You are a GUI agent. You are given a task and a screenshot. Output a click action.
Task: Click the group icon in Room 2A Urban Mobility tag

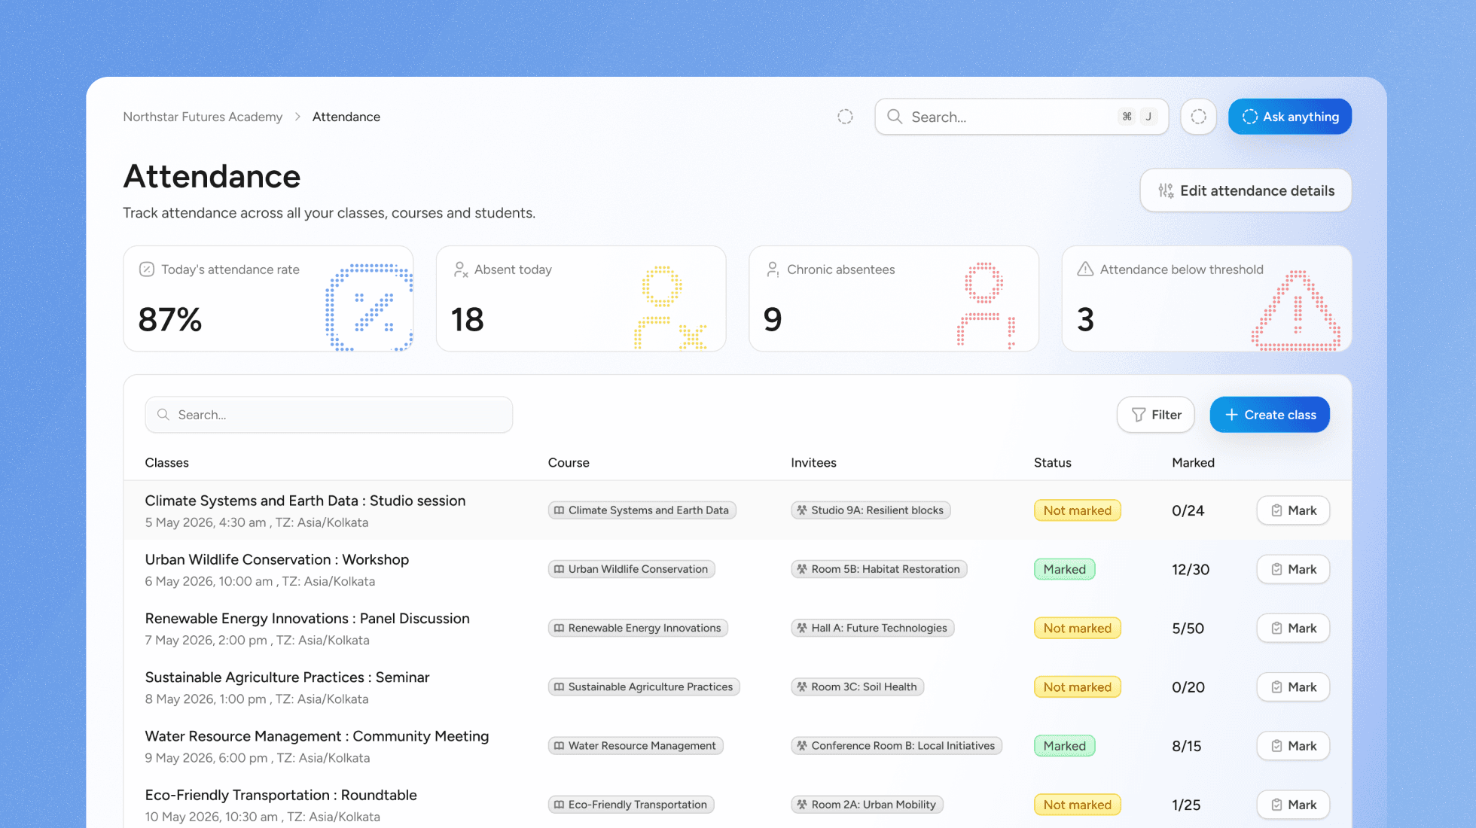(802, 805)
